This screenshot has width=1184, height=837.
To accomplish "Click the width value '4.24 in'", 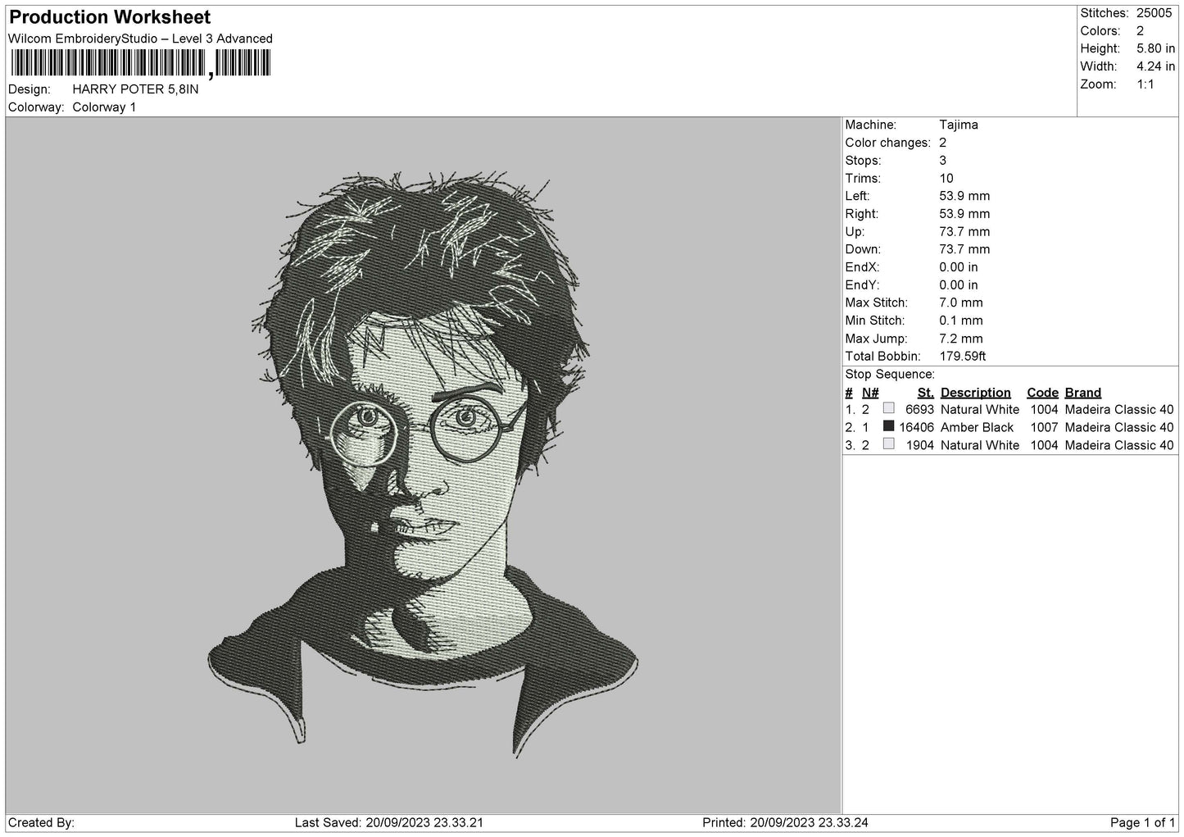I will 1155,66.
